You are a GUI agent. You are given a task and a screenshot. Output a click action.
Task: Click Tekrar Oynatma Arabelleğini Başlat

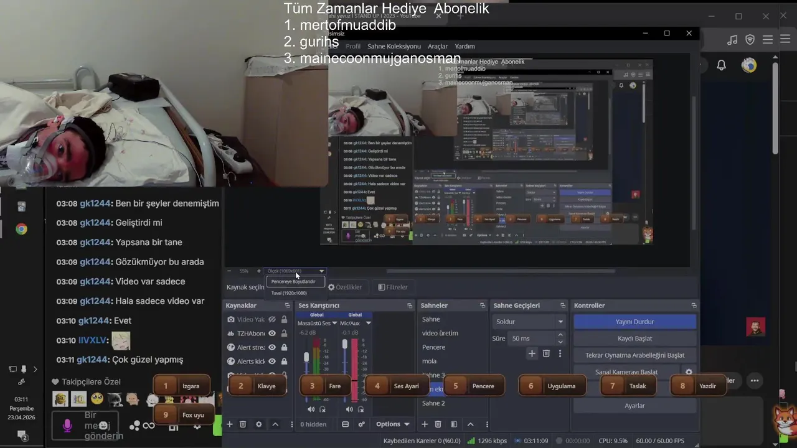coord(634,355)
